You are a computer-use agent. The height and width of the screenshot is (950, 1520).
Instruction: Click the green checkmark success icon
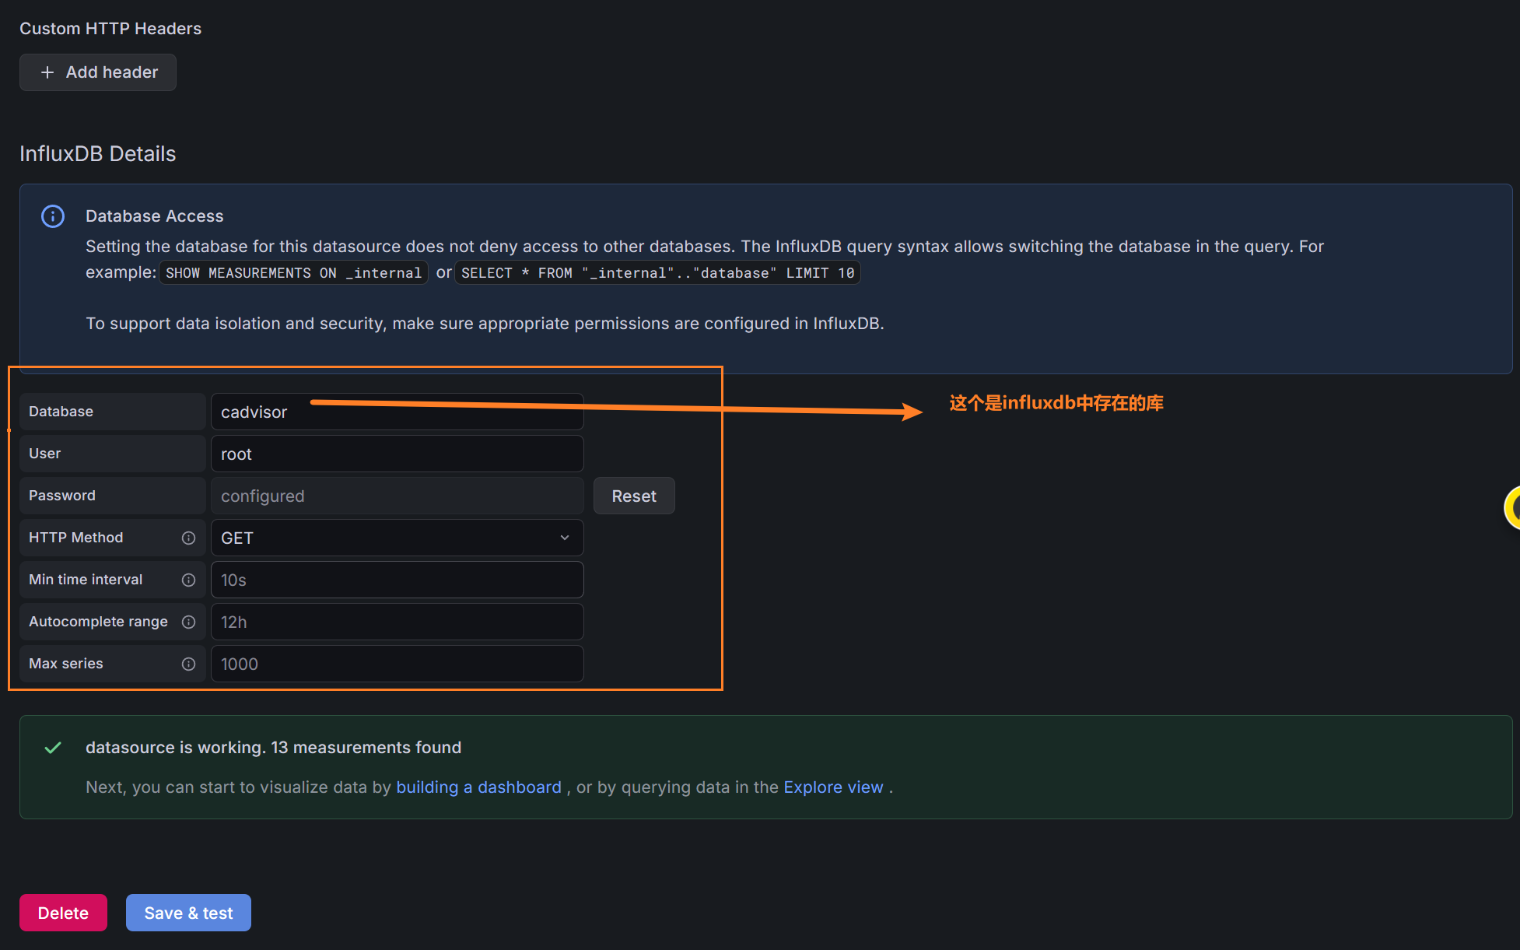pos(53,748)
